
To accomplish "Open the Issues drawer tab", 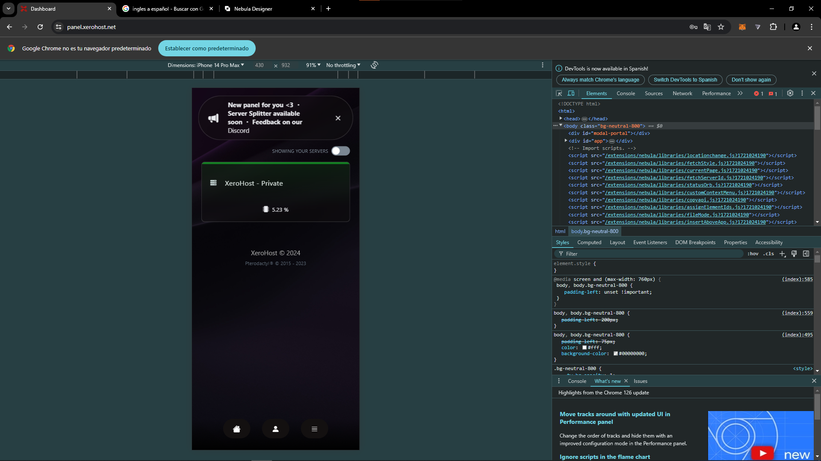I will (x=640, y=381).
